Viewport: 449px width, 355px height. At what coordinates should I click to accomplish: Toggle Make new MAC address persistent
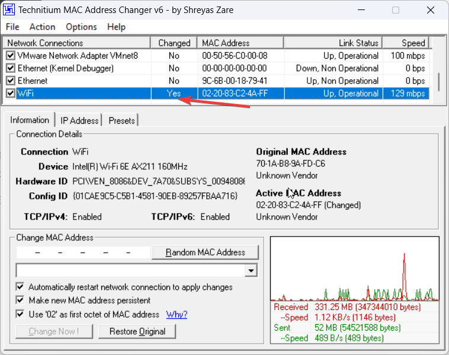(20, 301)
